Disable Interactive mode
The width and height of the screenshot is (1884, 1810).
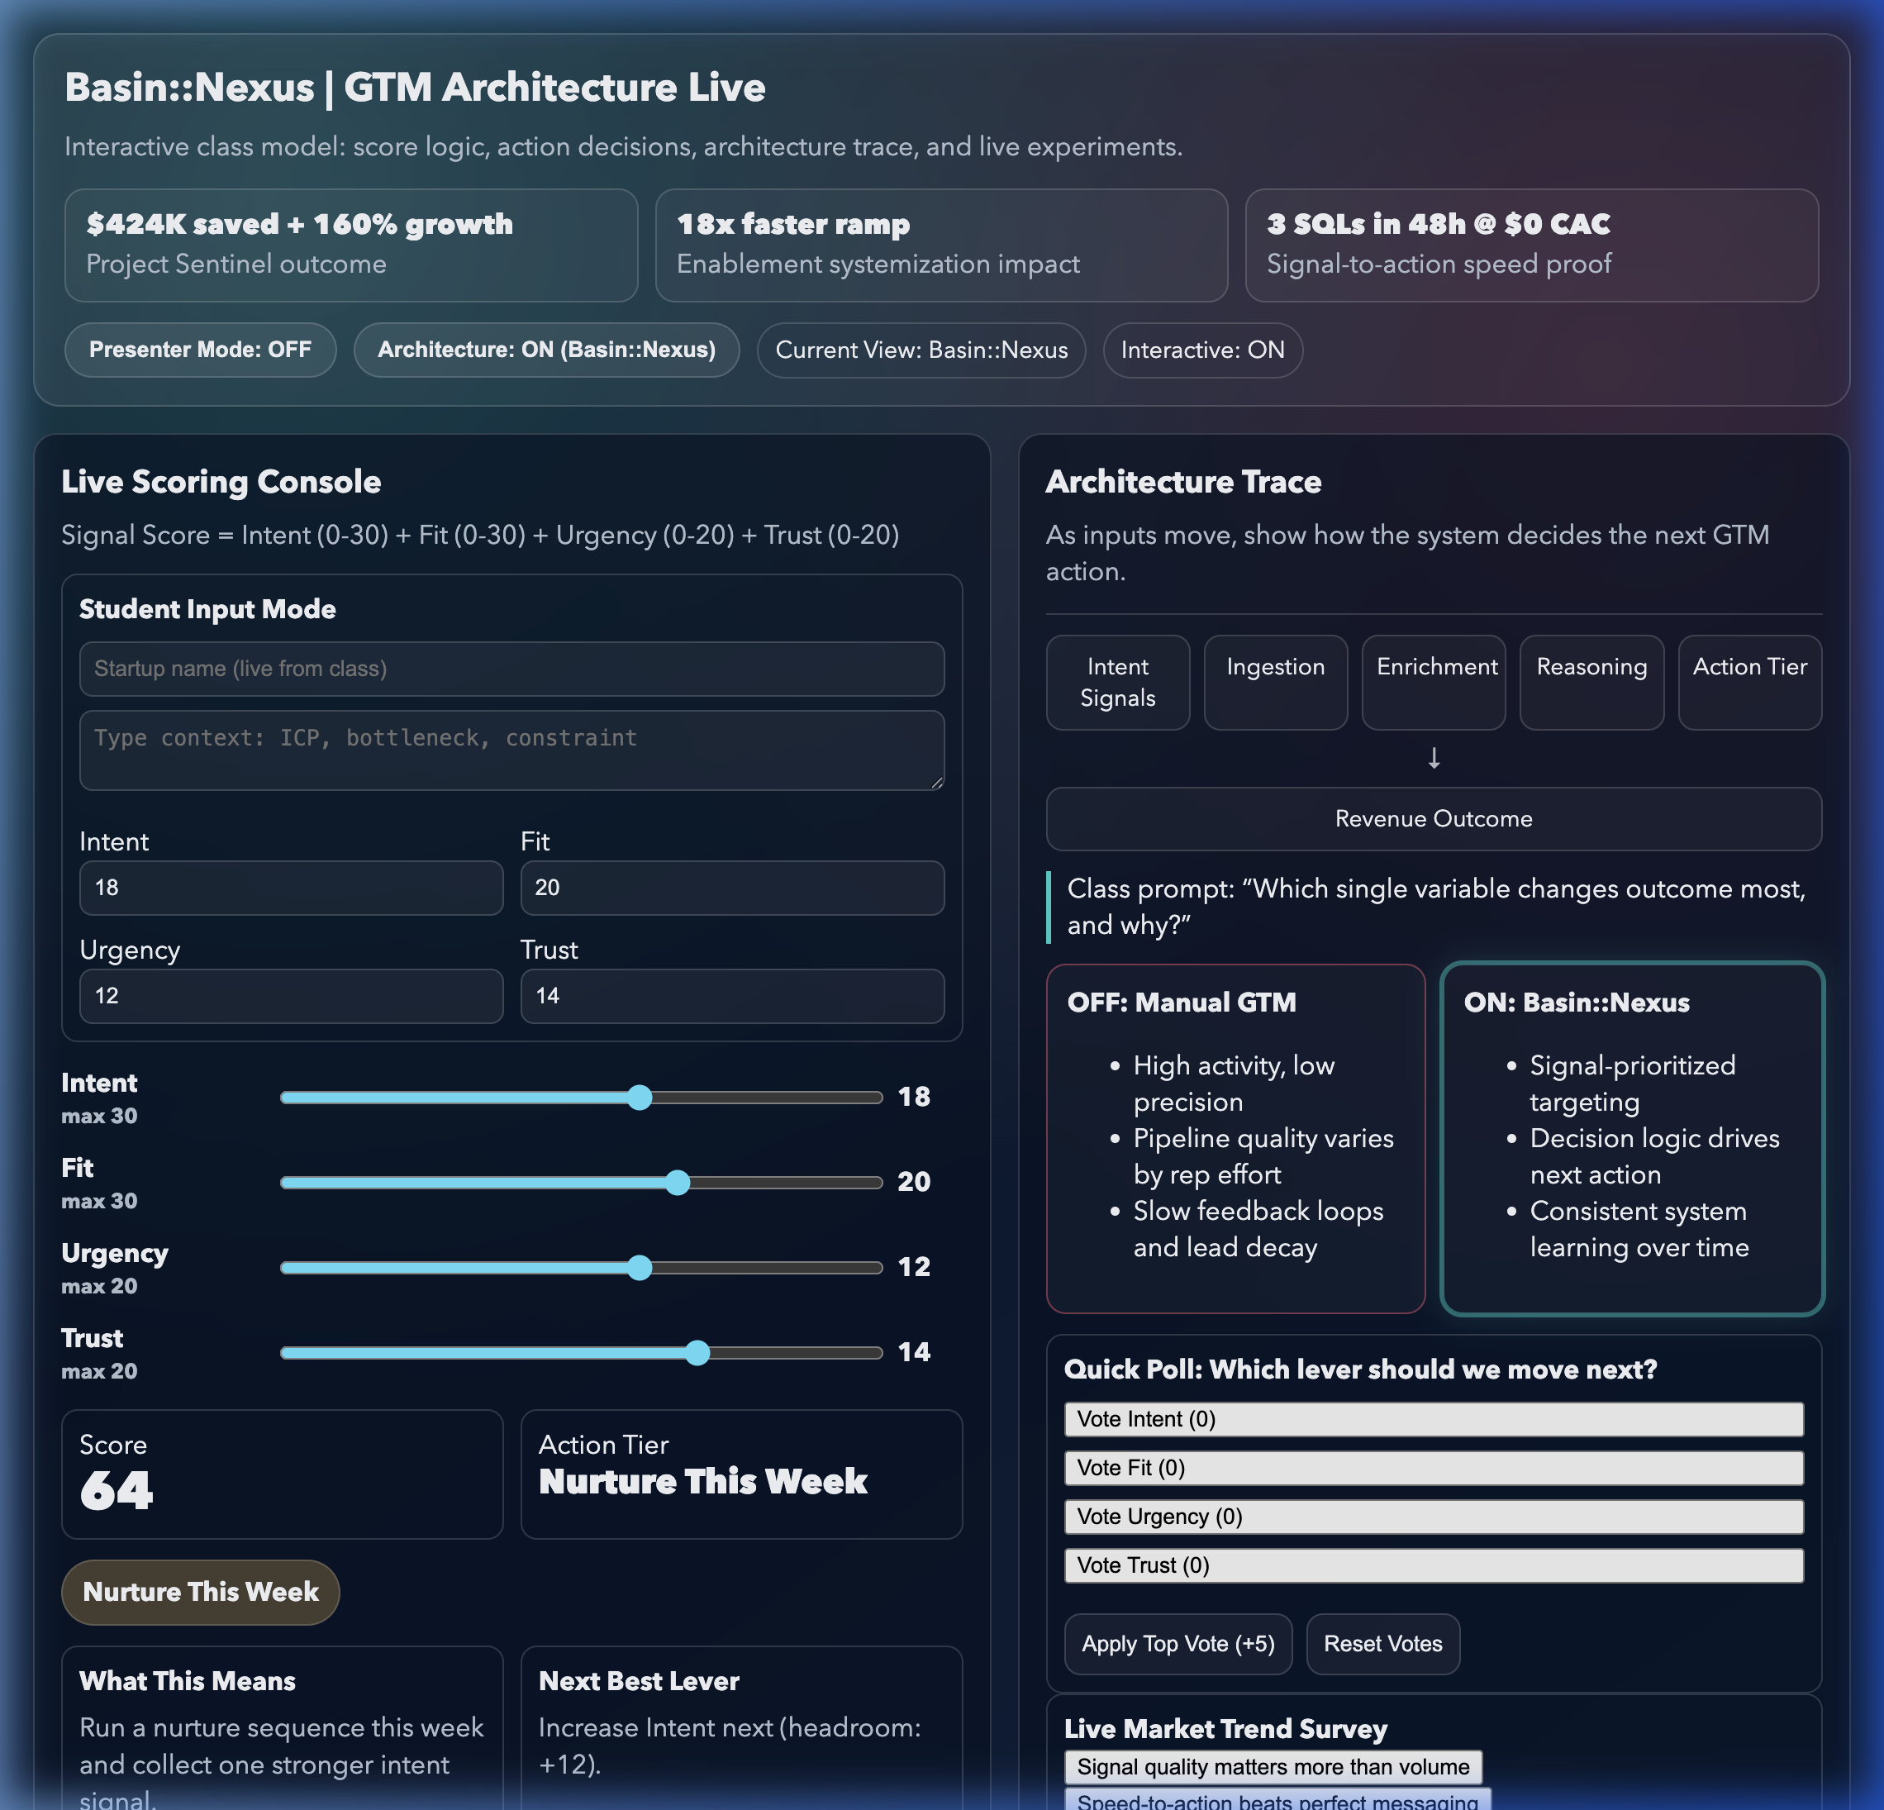click(1201, 350)
